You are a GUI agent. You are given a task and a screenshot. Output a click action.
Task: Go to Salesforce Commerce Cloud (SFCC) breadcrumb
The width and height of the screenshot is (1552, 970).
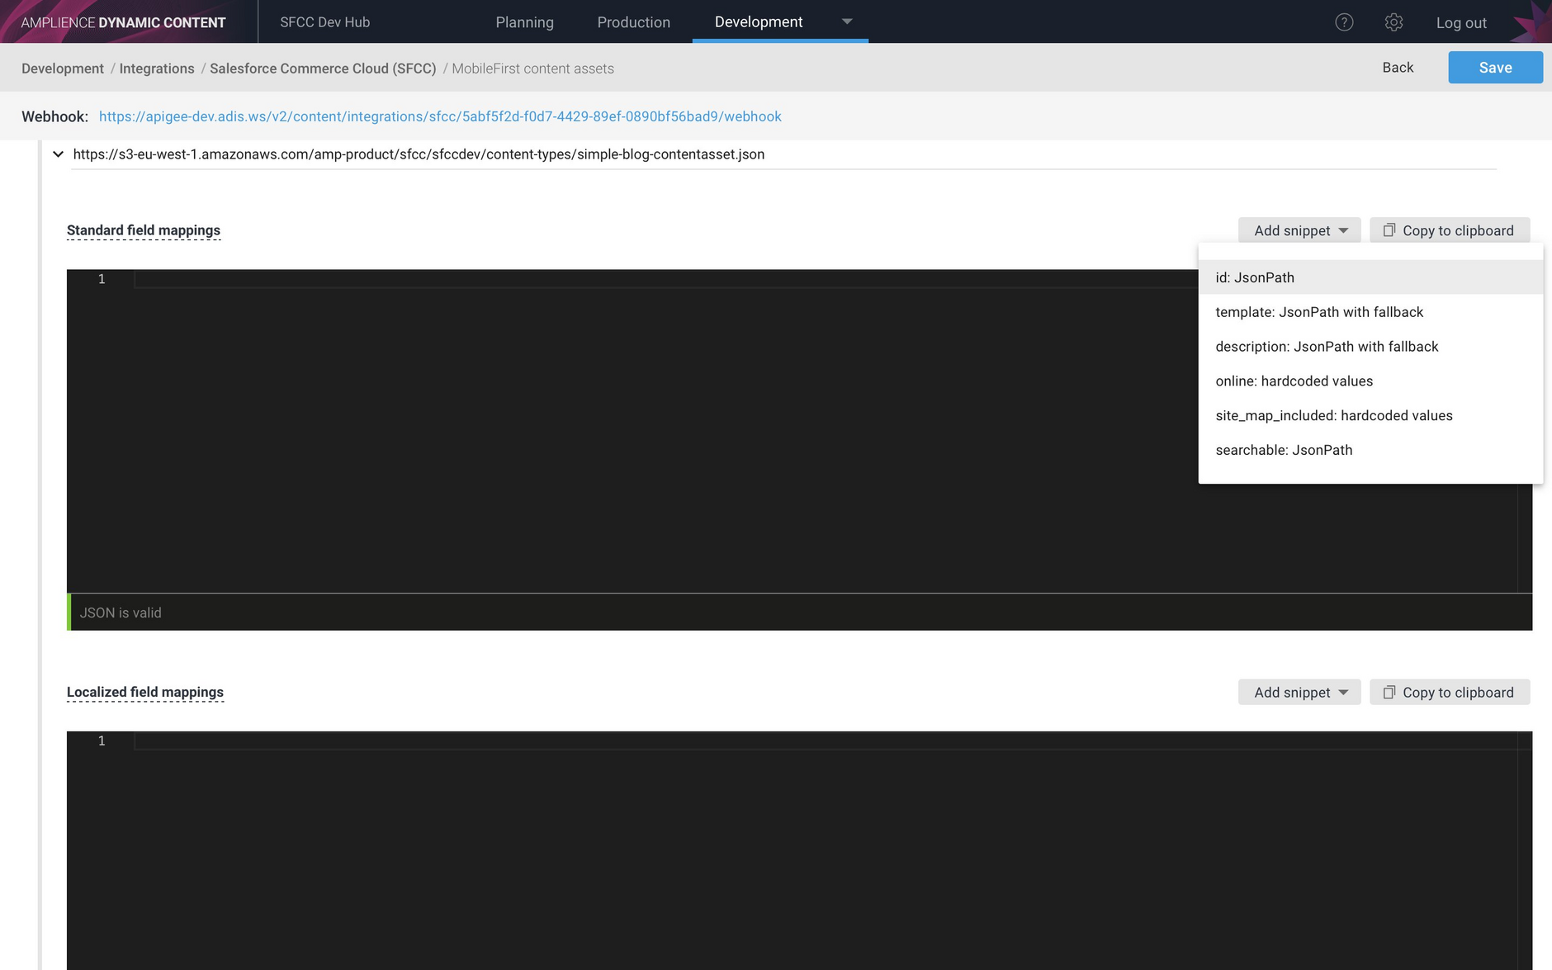[323, 69]
